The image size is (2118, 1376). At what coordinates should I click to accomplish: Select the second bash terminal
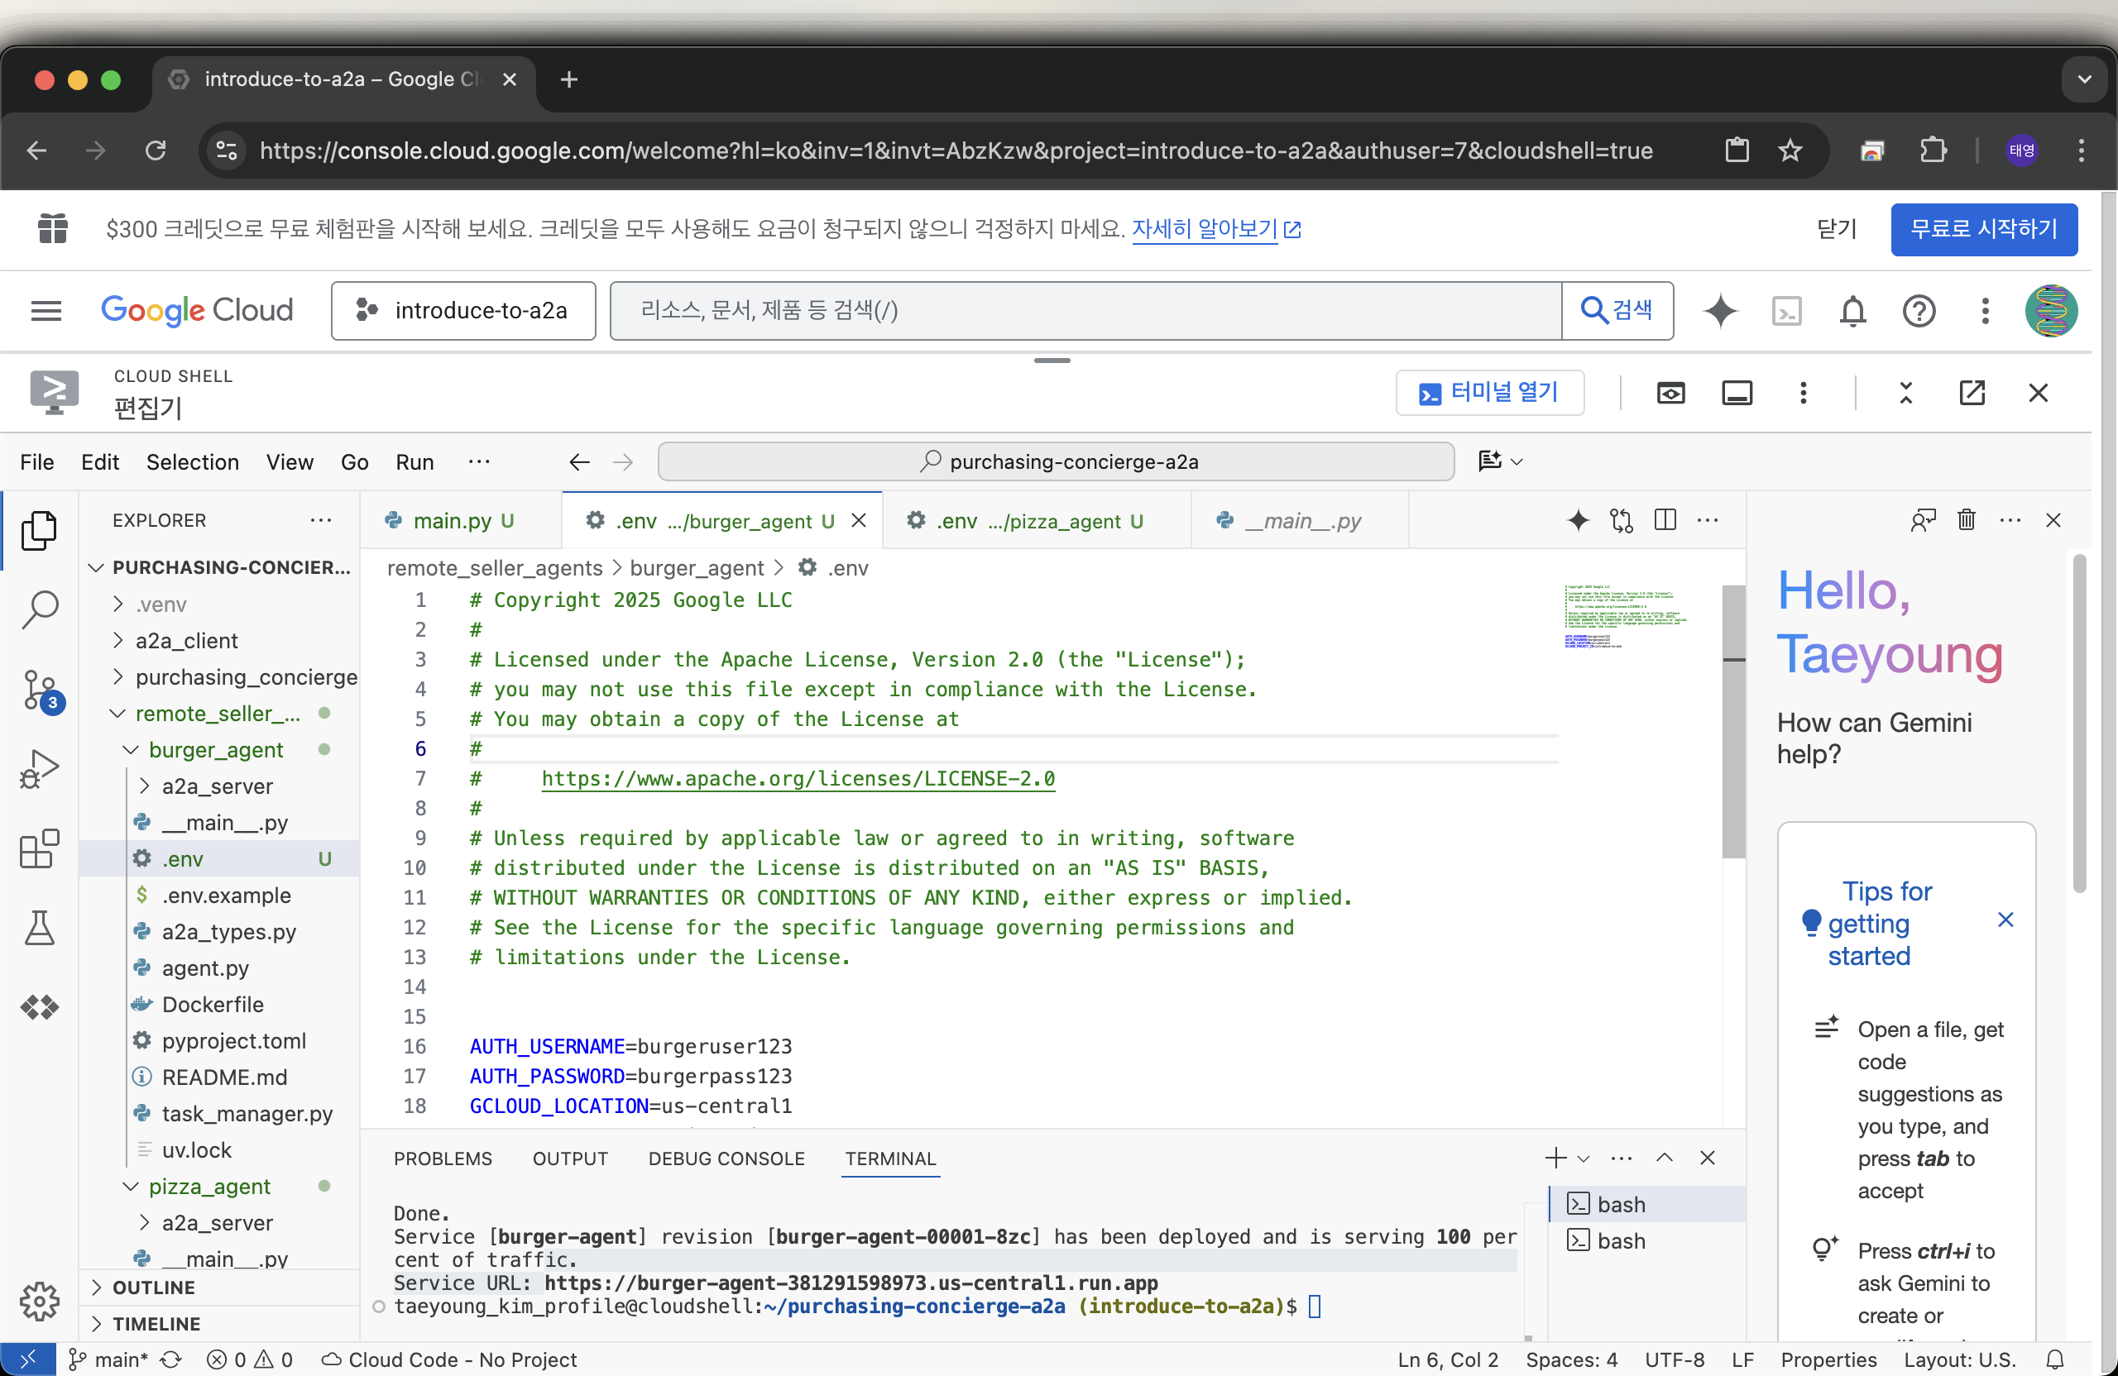click(1647, 1241)
